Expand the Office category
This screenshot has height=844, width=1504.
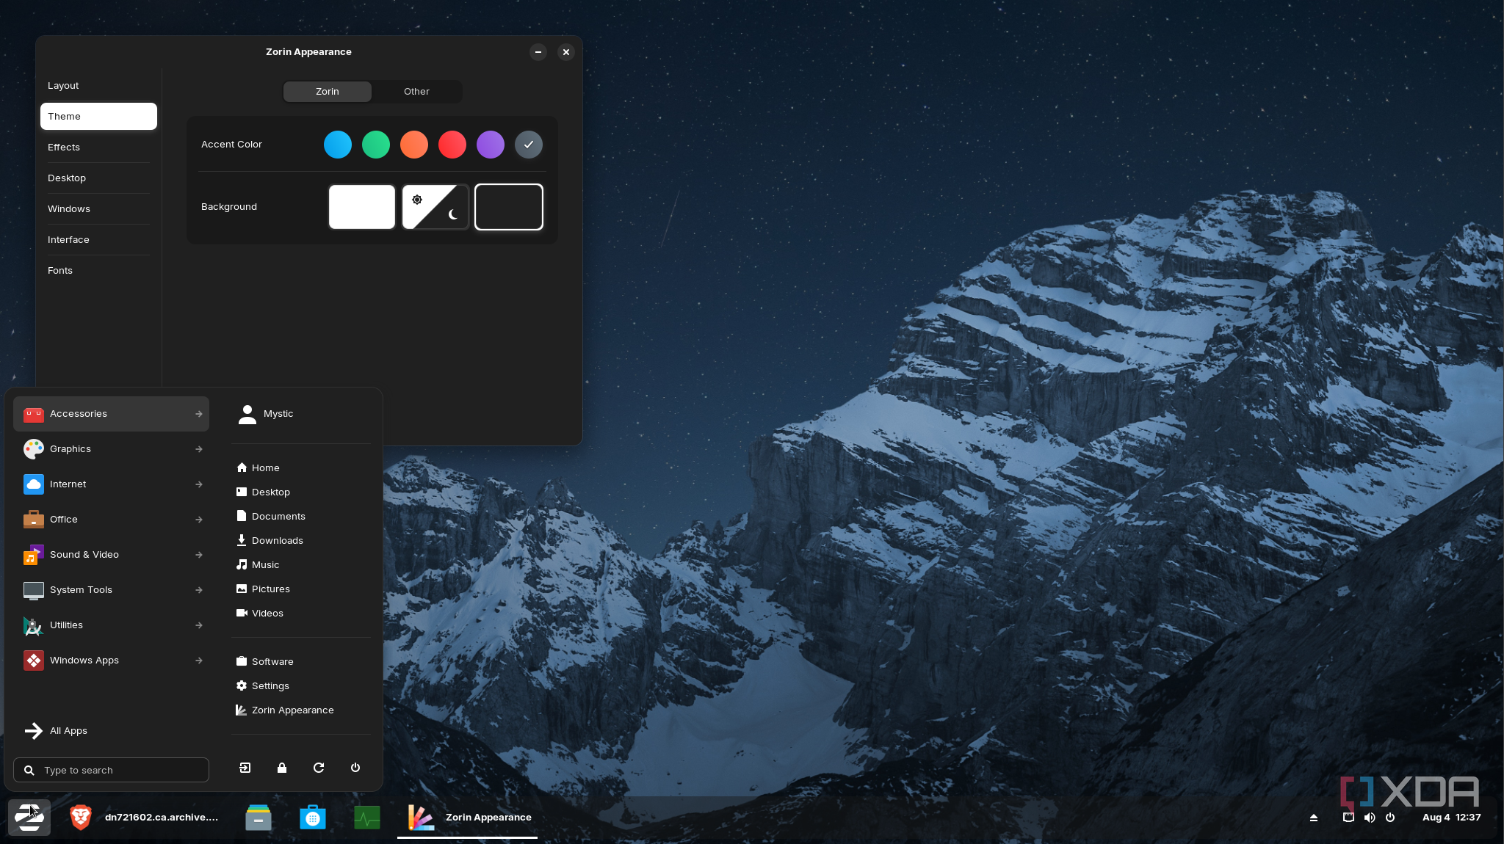point(112,520)
